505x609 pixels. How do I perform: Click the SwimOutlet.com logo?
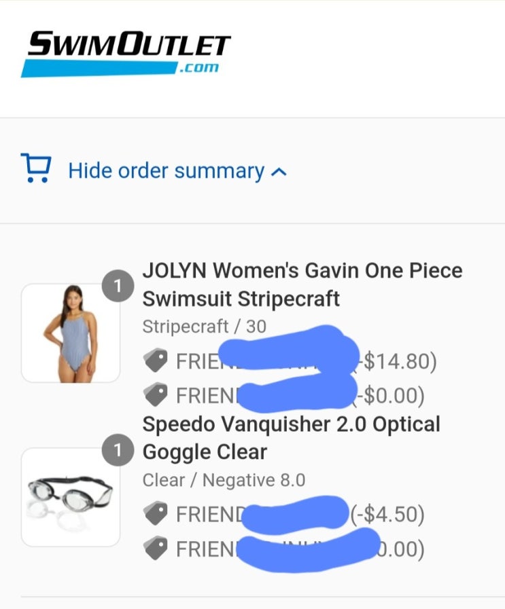[x=126, y=54]
